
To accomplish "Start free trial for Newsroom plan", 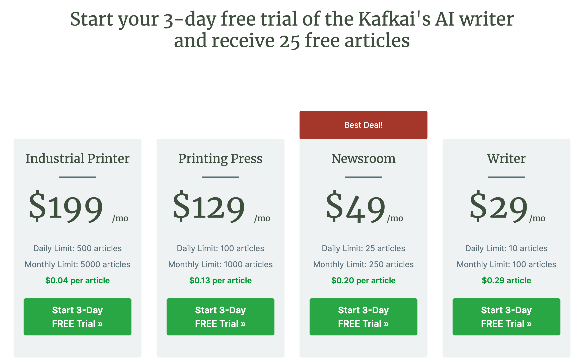I will (x=363, y=317).
